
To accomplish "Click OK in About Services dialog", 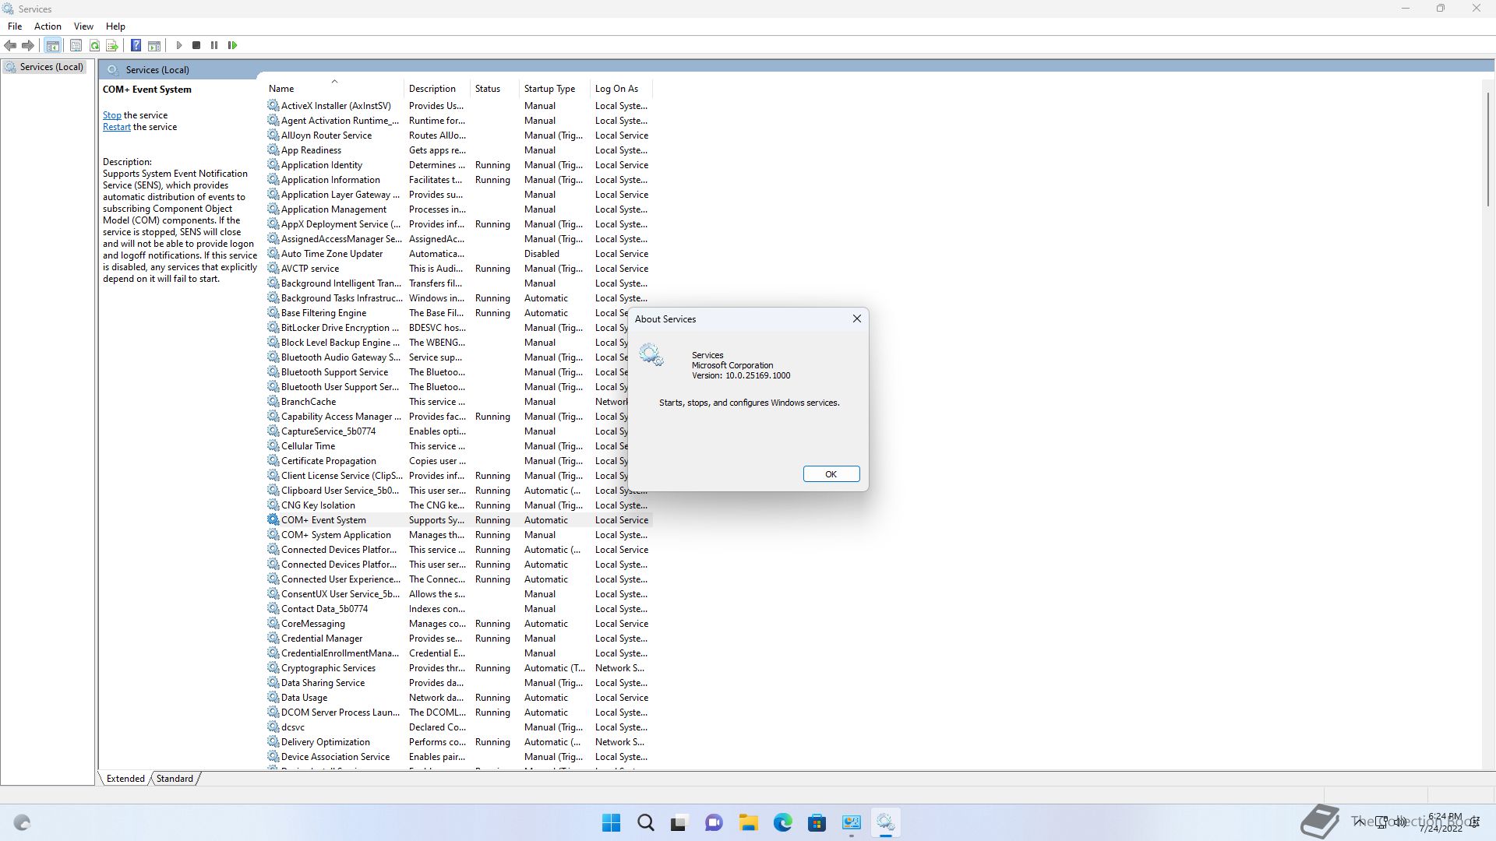I will 831,474.
